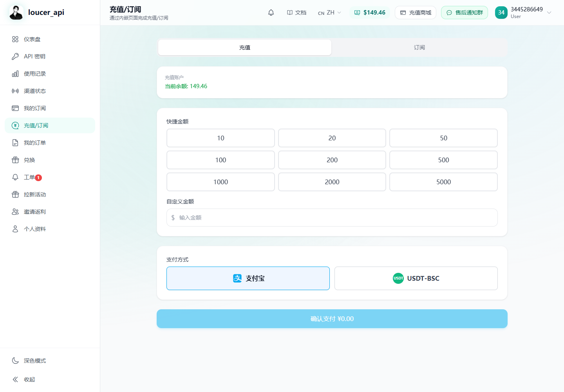This screenshot has height=392, width=564.
Task: Click the 工单 bell icon in sidebar
Action: pyautogui.click(x=15, y=177)
